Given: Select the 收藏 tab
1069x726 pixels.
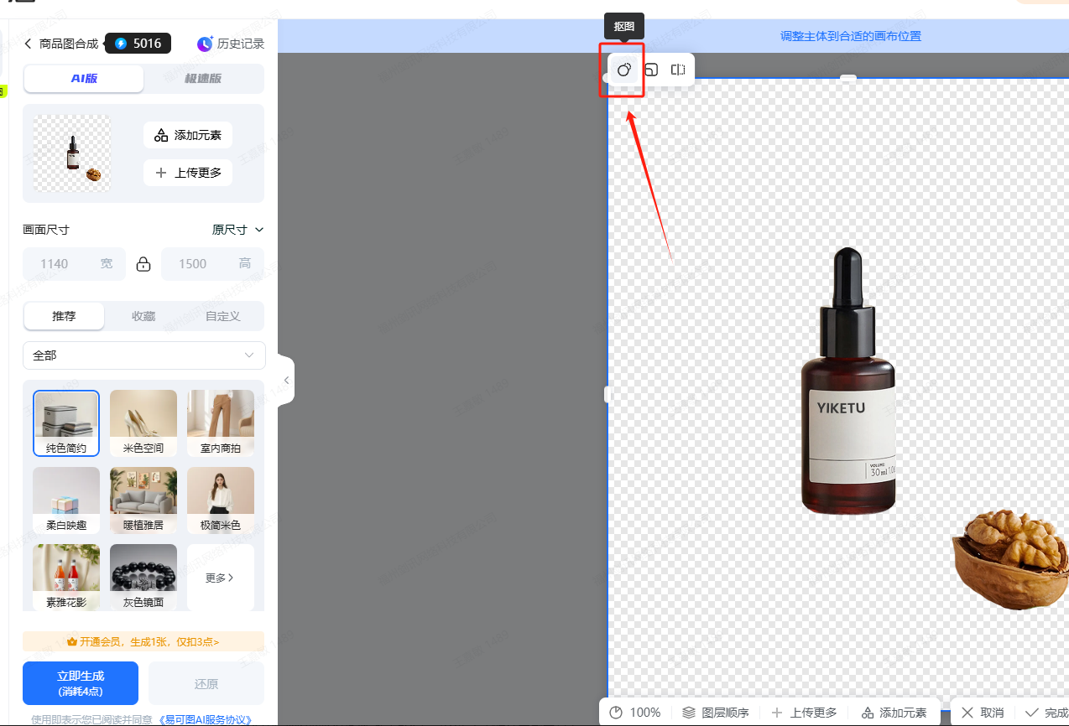Looking at the screenshot, I should click(x=143, y=316).
